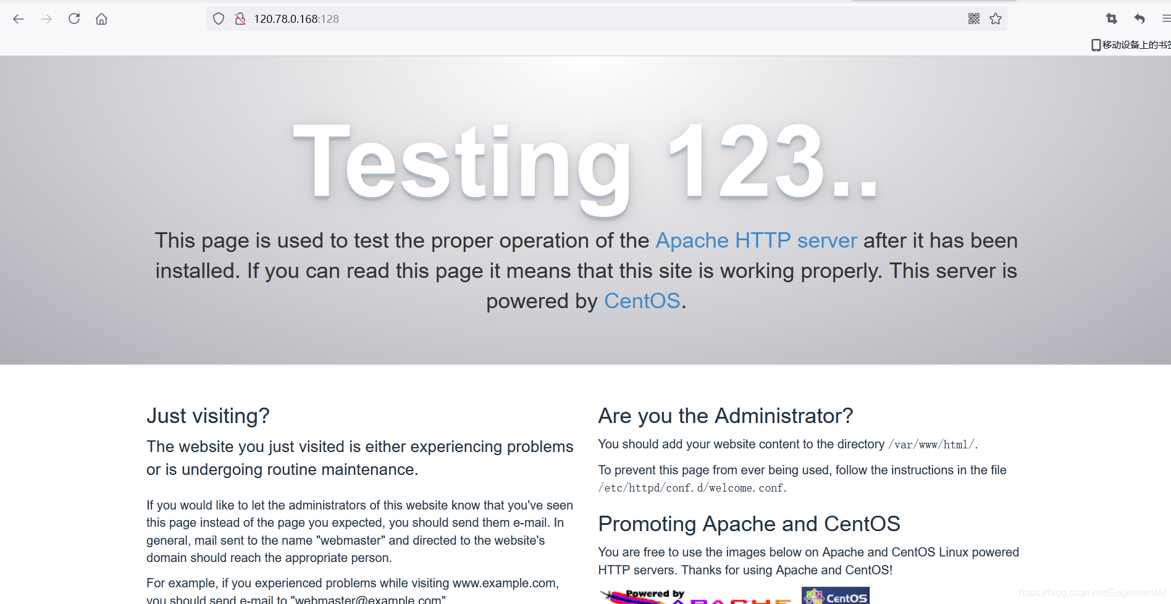Click the 'Promoting Apache and CentOS' heading

(x=749, y=524)
